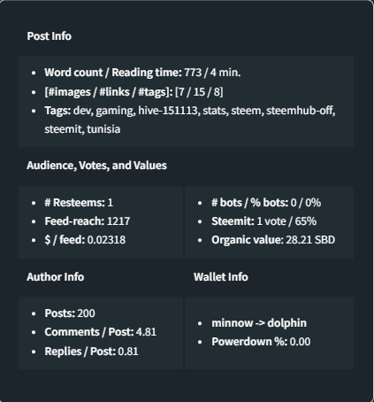Click the $ / feed 0.02318 entry
This screenshot has width=374, height=402.
point(85,240)
